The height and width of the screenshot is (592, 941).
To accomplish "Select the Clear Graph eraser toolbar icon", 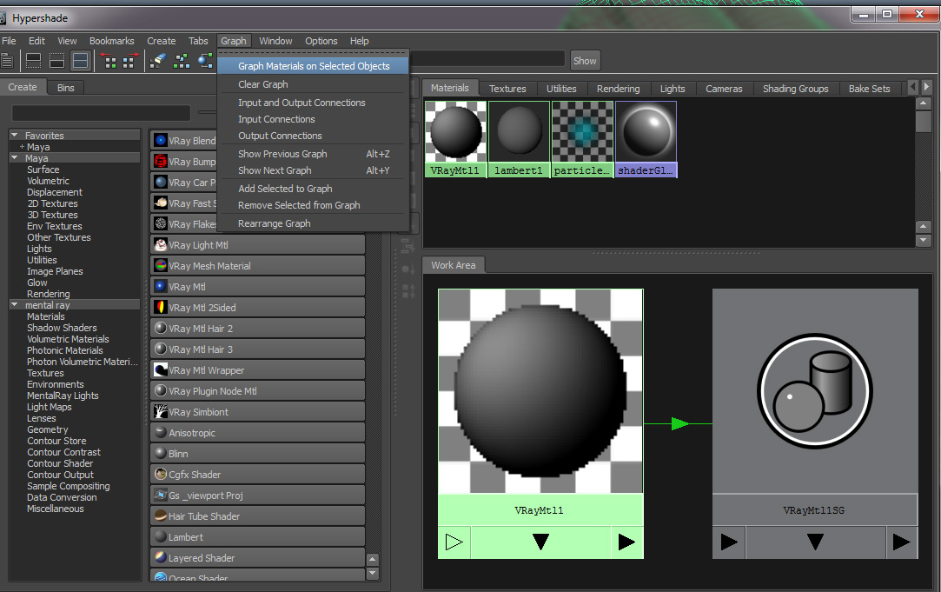I will click(160, 59).
